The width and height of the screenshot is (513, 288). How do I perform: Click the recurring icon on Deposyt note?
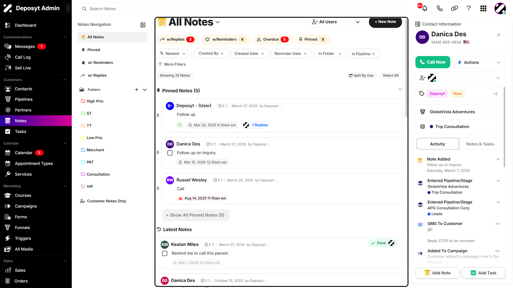(180, 125)
